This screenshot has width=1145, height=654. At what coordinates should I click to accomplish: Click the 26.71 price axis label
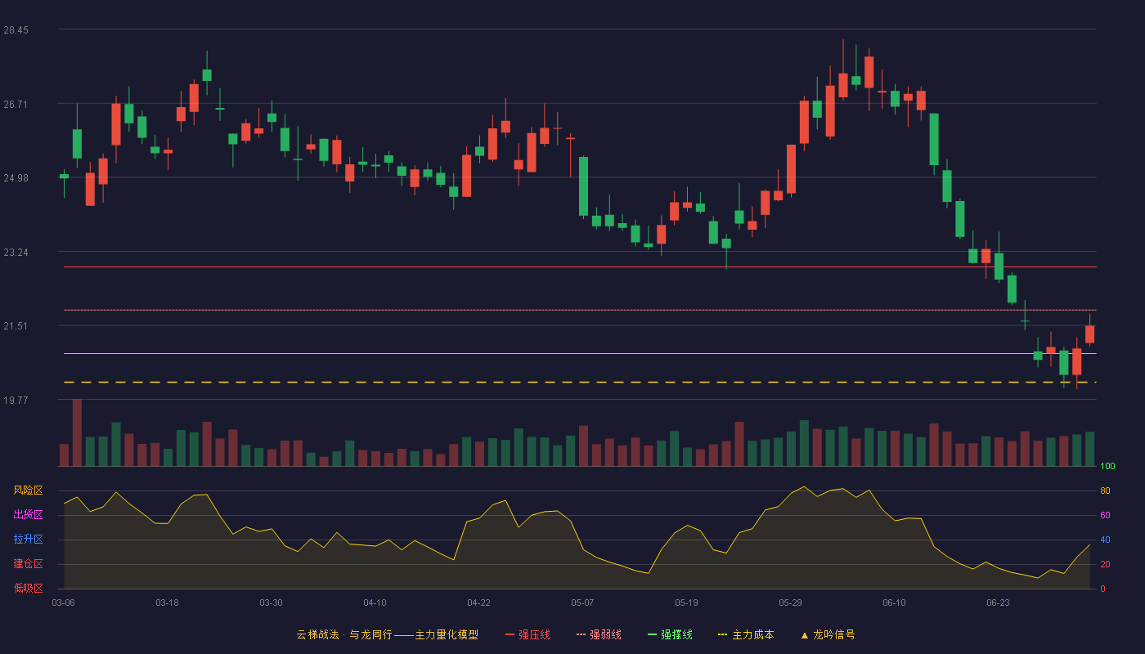coord(16,104)
